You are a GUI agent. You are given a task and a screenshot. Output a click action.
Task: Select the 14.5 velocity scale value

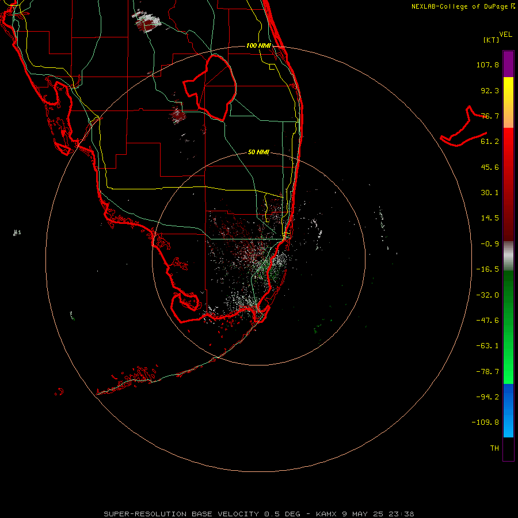(490, 218)
